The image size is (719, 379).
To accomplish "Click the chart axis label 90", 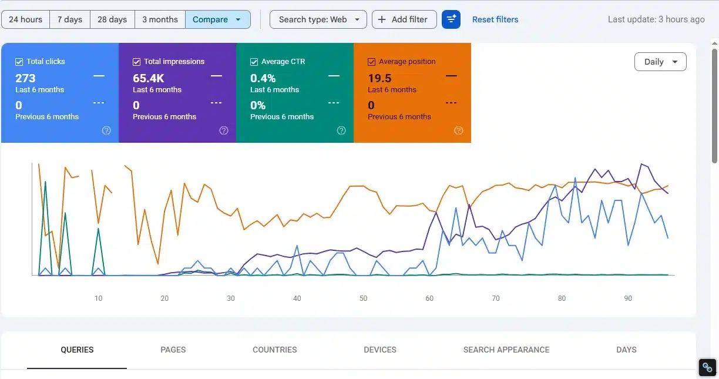I will 628,298.
